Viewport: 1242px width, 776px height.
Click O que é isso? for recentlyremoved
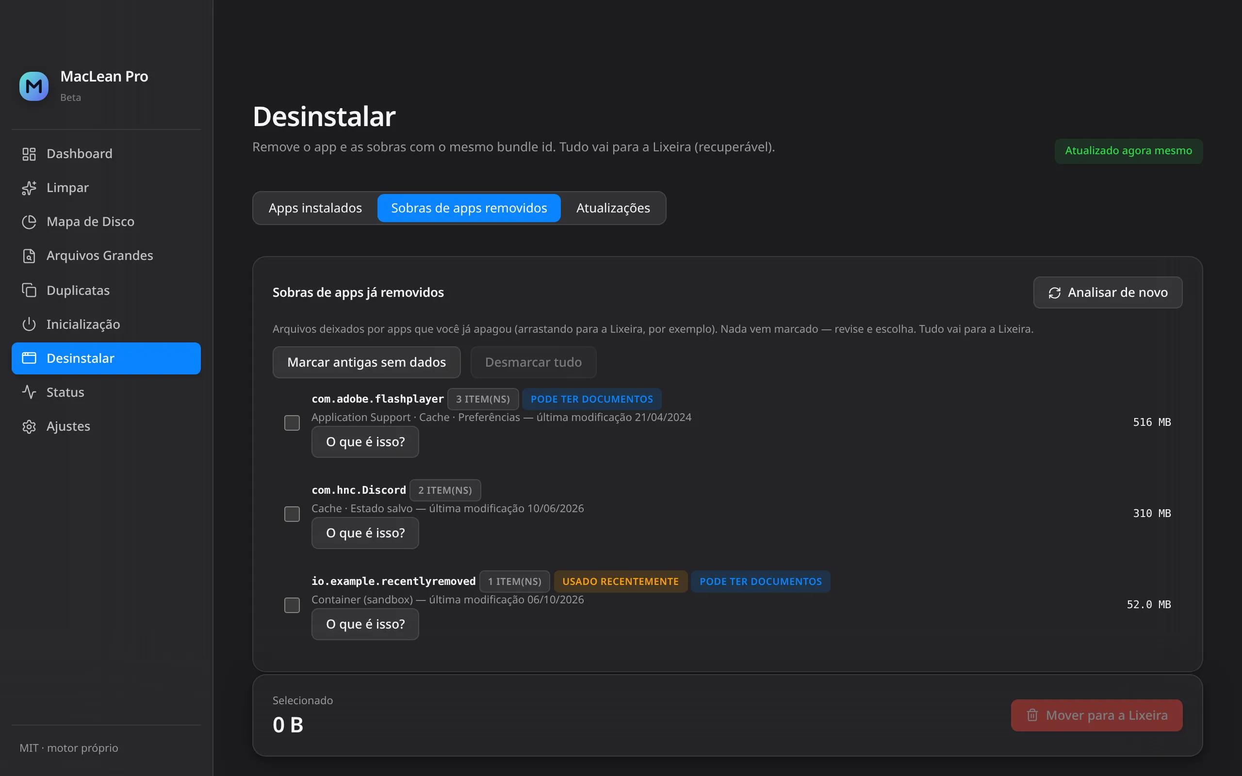(x=365, y=624)
